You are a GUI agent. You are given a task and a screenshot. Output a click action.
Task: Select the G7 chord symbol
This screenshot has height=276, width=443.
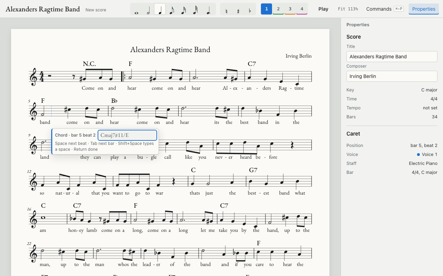pyautogui.click(x=253, y=170)
